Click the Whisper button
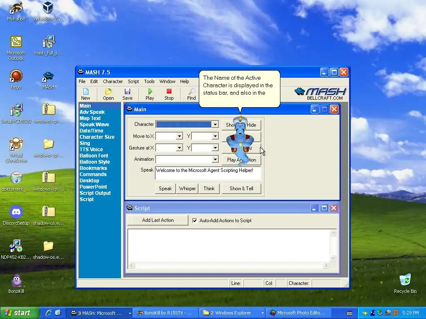 point(188,189)
